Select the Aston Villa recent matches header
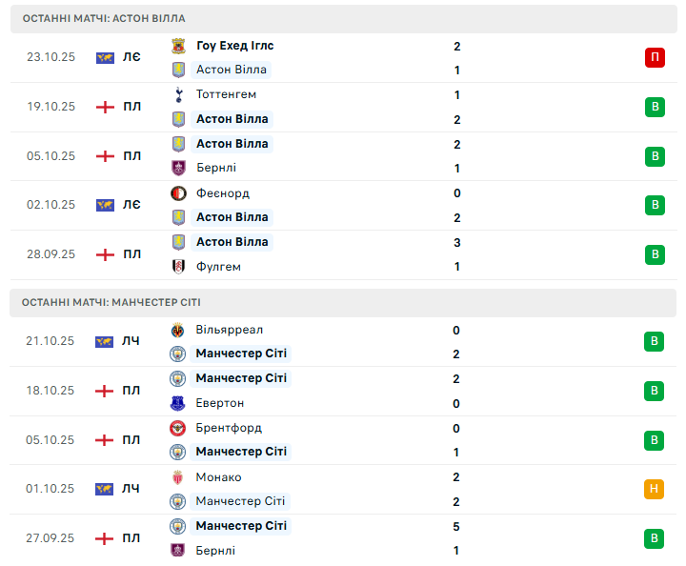 point(104,18)
